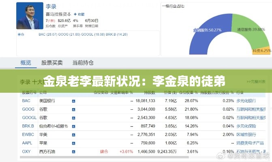Click 建仓 label in OXY row
This screenshot has height=162, width=272.
point(104,151)
